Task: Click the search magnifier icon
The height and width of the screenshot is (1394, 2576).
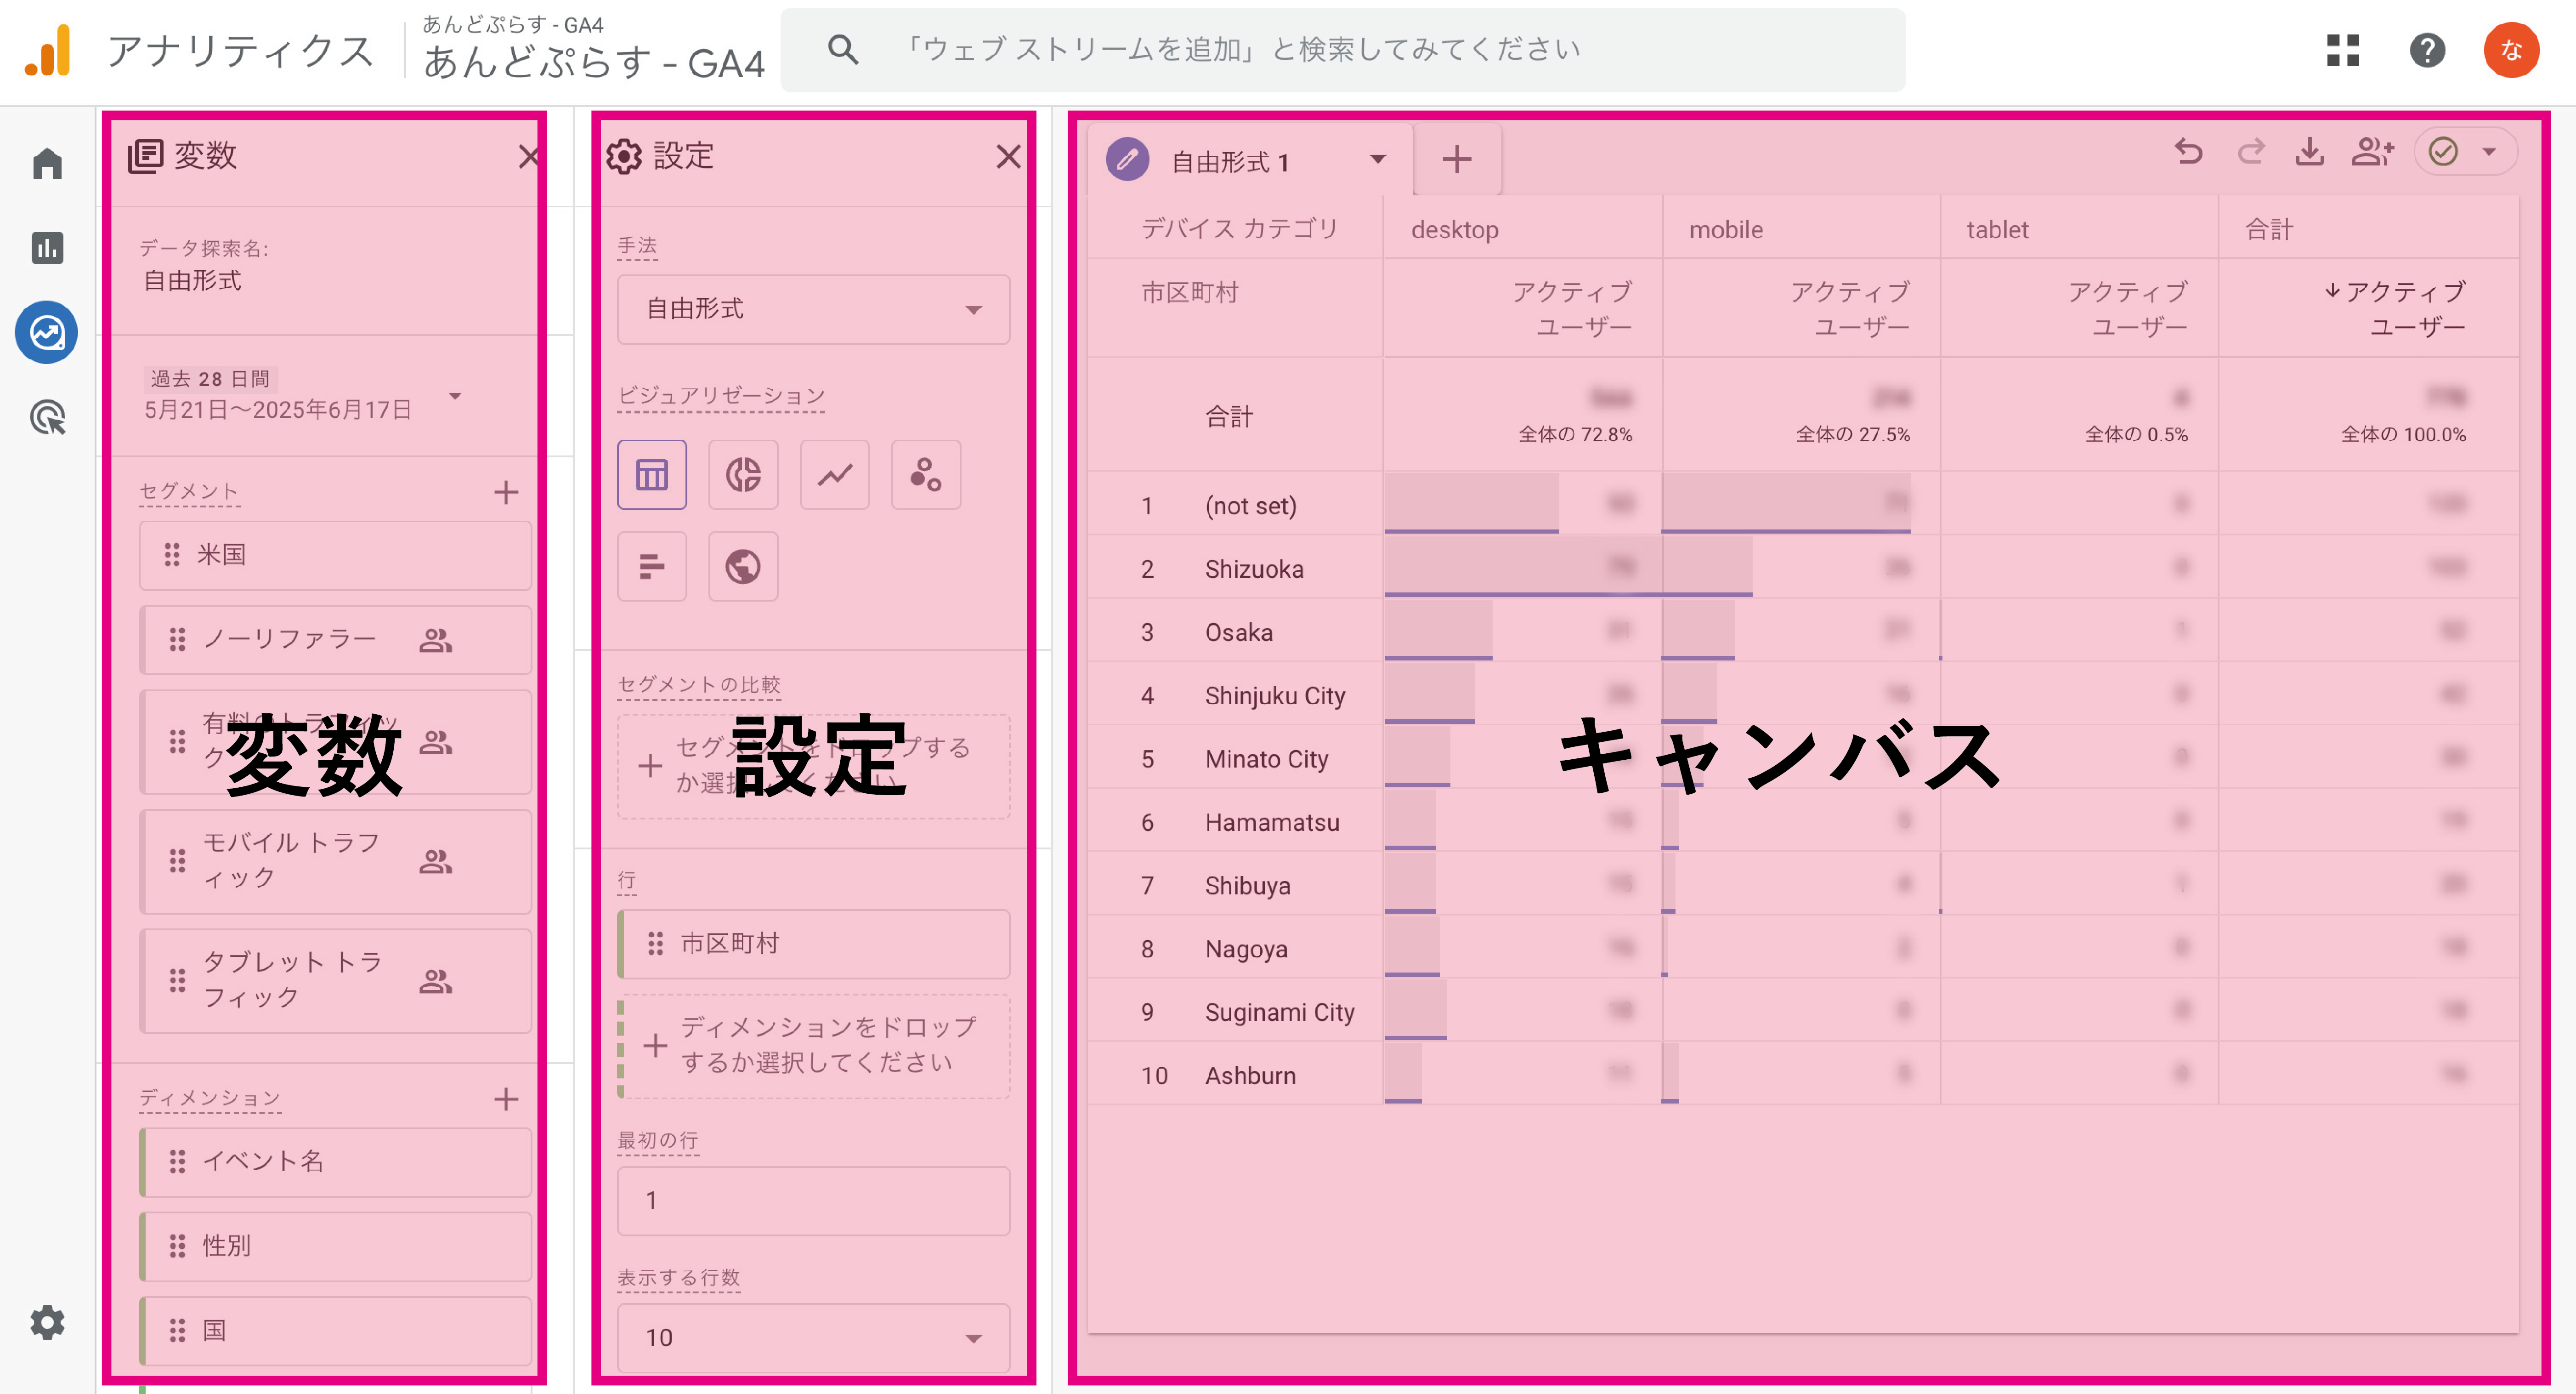Action: (x=843, y=49)
